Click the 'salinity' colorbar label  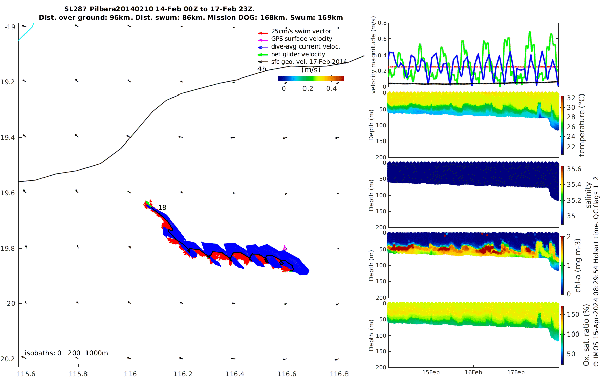click(588, 195)
